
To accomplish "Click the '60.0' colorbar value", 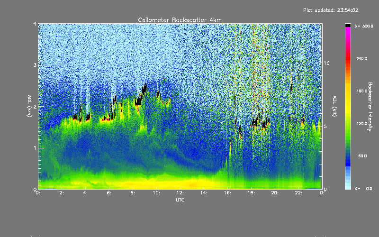I will click(362, 156).
